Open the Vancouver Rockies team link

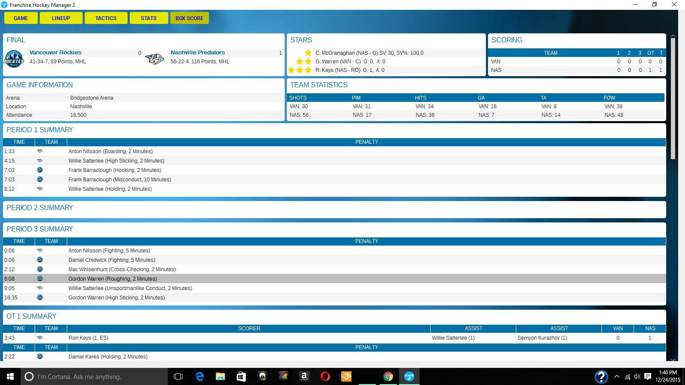(x=55, y=53)
